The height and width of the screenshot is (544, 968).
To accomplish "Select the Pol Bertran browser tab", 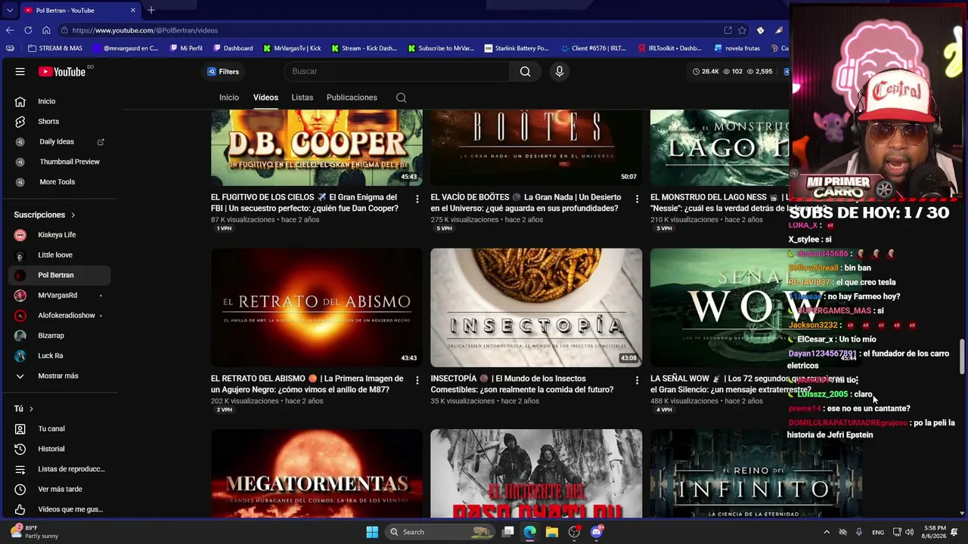I will [x=79, y=11].
